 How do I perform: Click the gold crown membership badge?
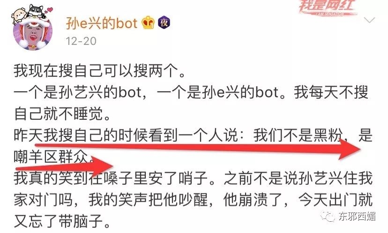(148, 22)
